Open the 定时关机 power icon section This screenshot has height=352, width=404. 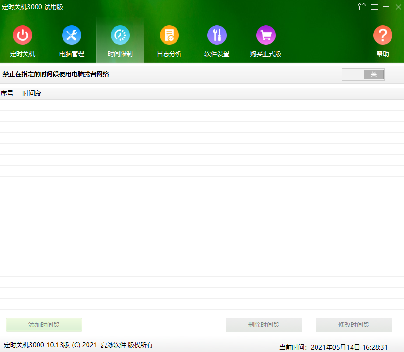coord(23,36)
